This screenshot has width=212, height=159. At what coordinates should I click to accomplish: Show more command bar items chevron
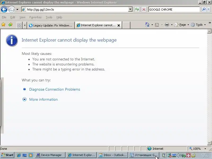pos(210,23)
